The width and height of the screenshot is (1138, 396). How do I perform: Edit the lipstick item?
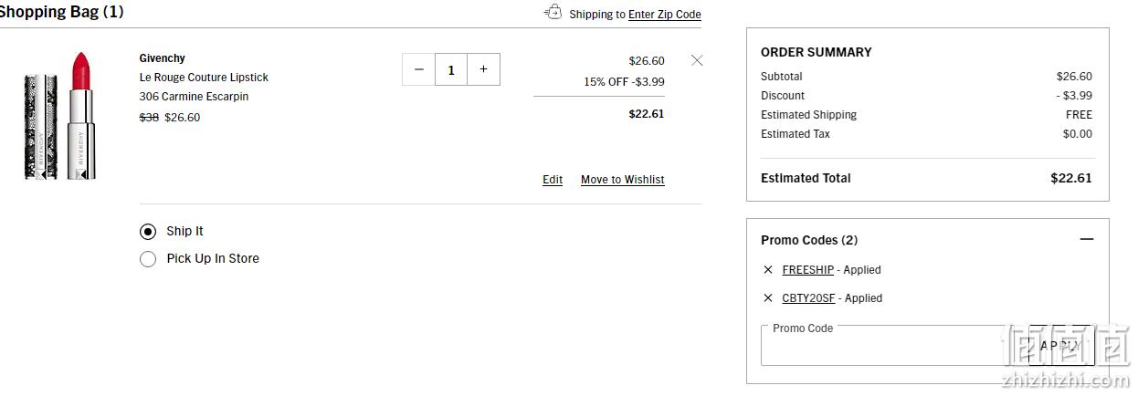coord(553,180)
